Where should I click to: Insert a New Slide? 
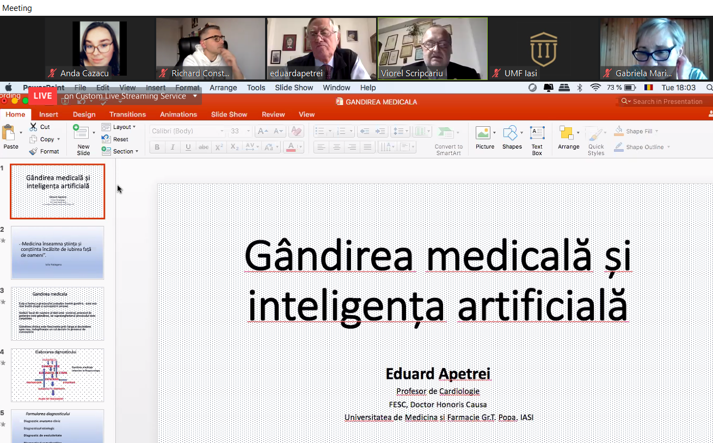coord(83,140)
